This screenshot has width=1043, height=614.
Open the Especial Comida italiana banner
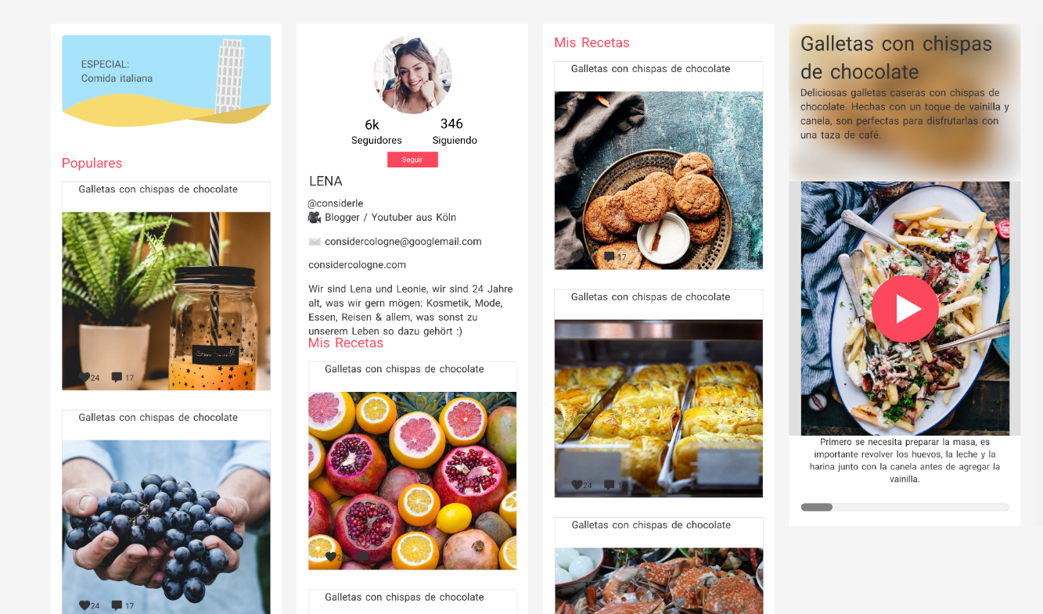(166, 81)
